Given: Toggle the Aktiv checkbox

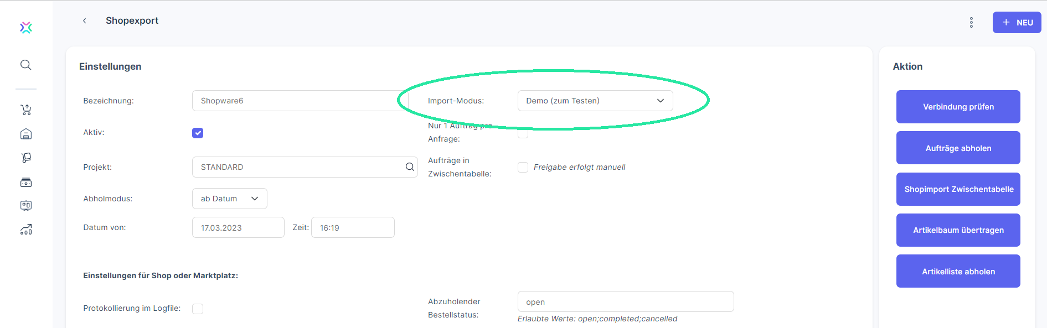Looking at the screenshot, I should [x=198, y=133].
